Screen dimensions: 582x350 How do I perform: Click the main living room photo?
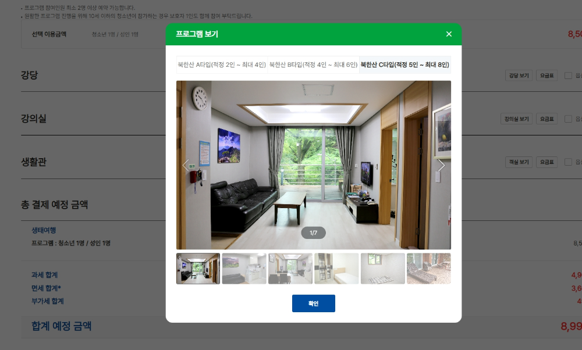[314, 165]
